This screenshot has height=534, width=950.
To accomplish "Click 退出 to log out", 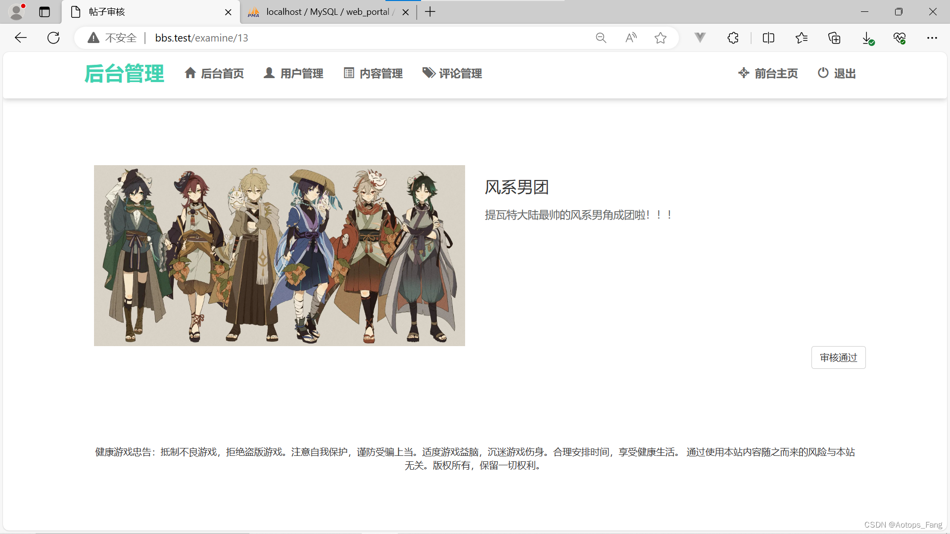I will (837, 74).
